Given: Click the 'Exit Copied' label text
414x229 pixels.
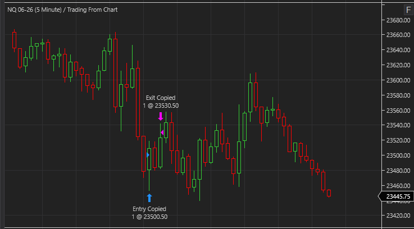Looking at the screenshot, I should click(161, 98).
